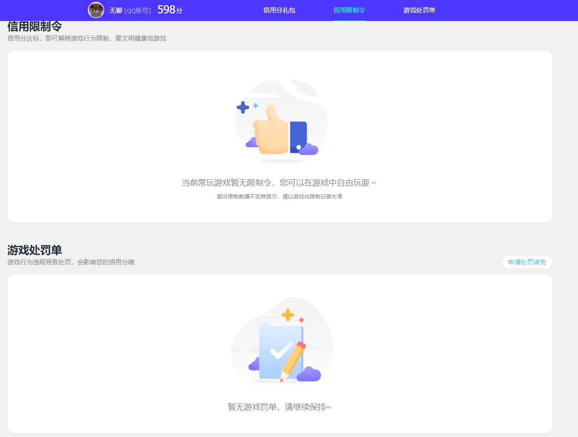Click the username 无聊 in the header
Screen dimensions: 578x437
(x=116, y=10)
